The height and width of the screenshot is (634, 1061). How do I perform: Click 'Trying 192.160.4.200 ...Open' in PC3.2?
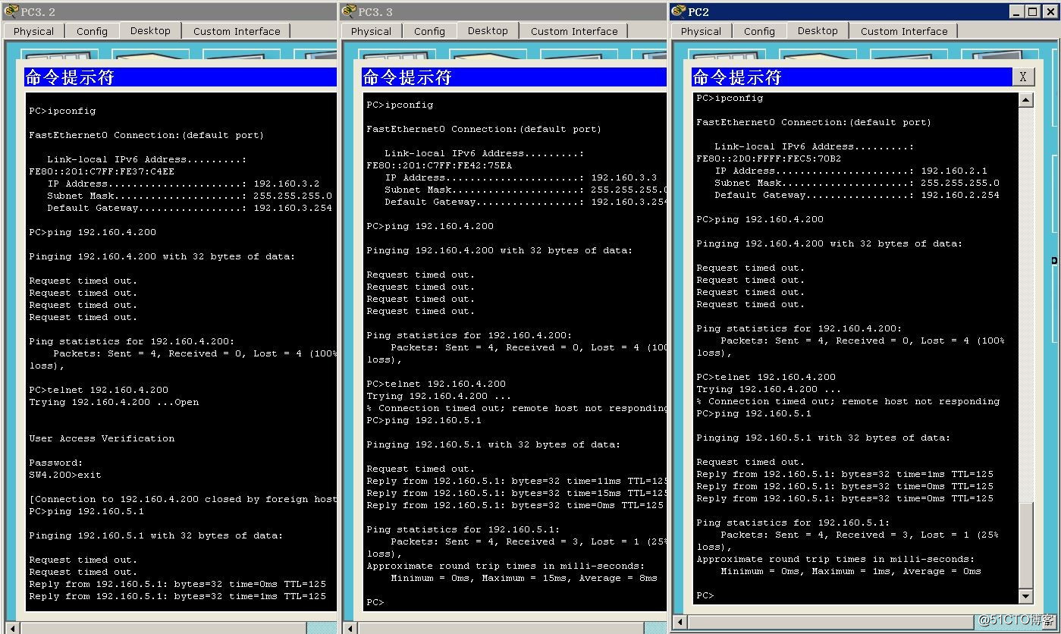114,402
